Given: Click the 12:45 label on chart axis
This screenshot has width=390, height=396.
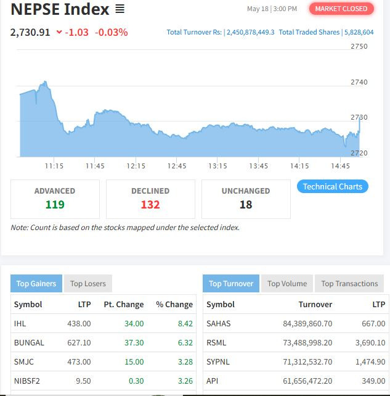Looking at the screenshot, I should click(x=177, y=166).
